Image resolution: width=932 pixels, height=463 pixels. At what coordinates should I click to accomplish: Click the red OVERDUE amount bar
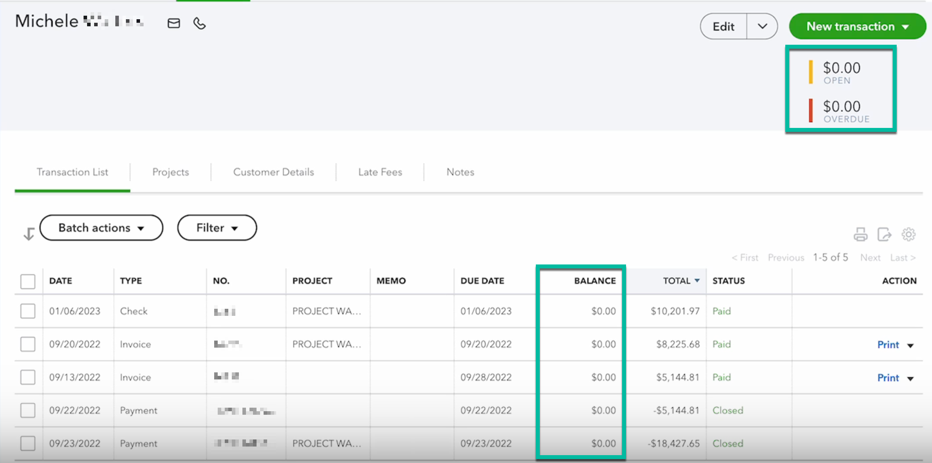[x=810, y=111]
